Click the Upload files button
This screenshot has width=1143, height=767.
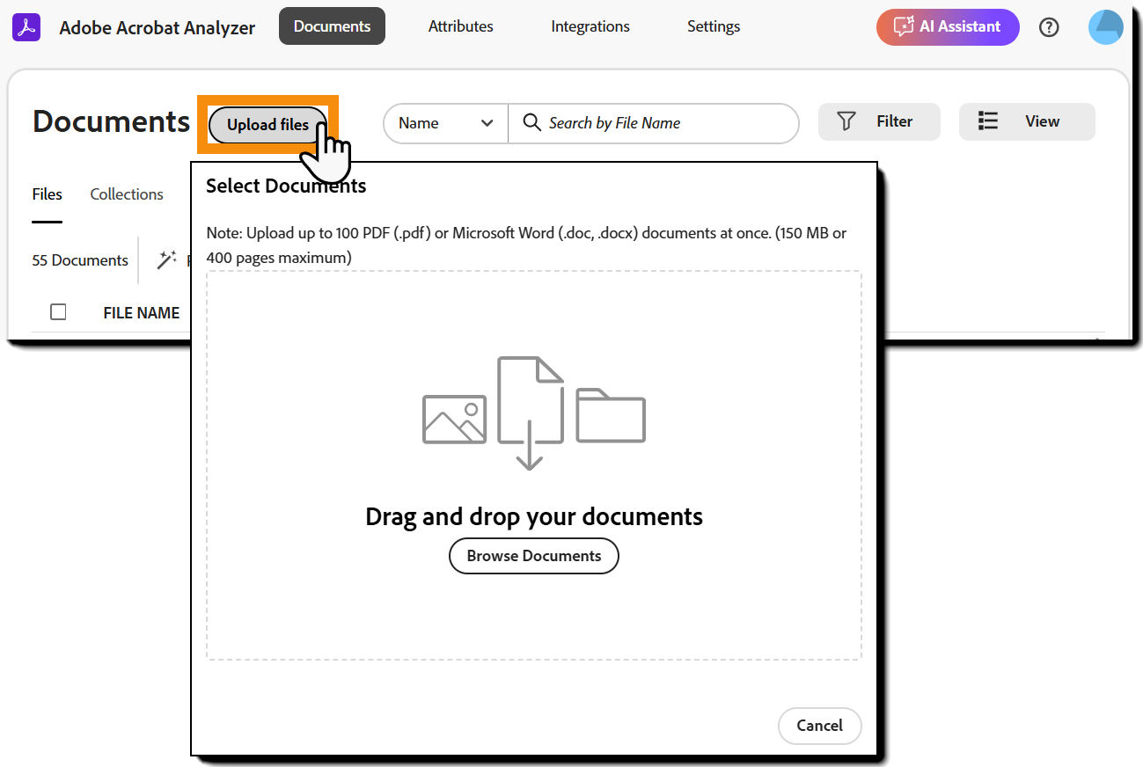tap(267, 125)
